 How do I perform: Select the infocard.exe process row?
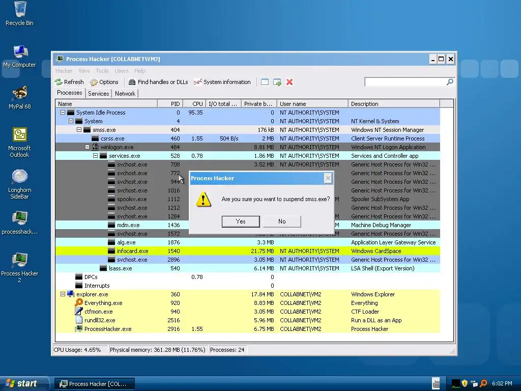248,251
